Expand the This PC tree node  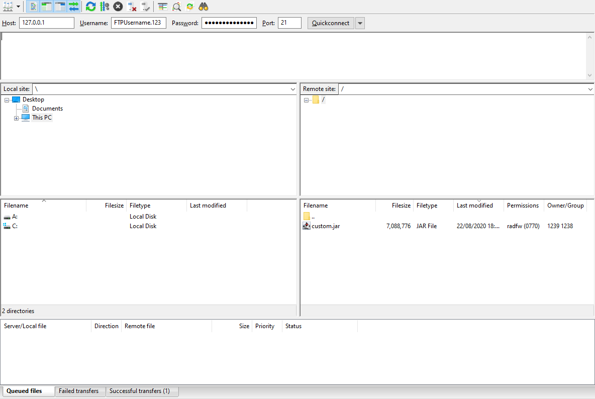pos(17,118)
